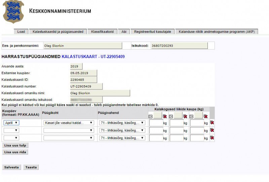Click the blurred Kalastuskaardi omaniku isikukood field
Image resolution: width=269 pixels, height=182 pixels.
(86, 100)
